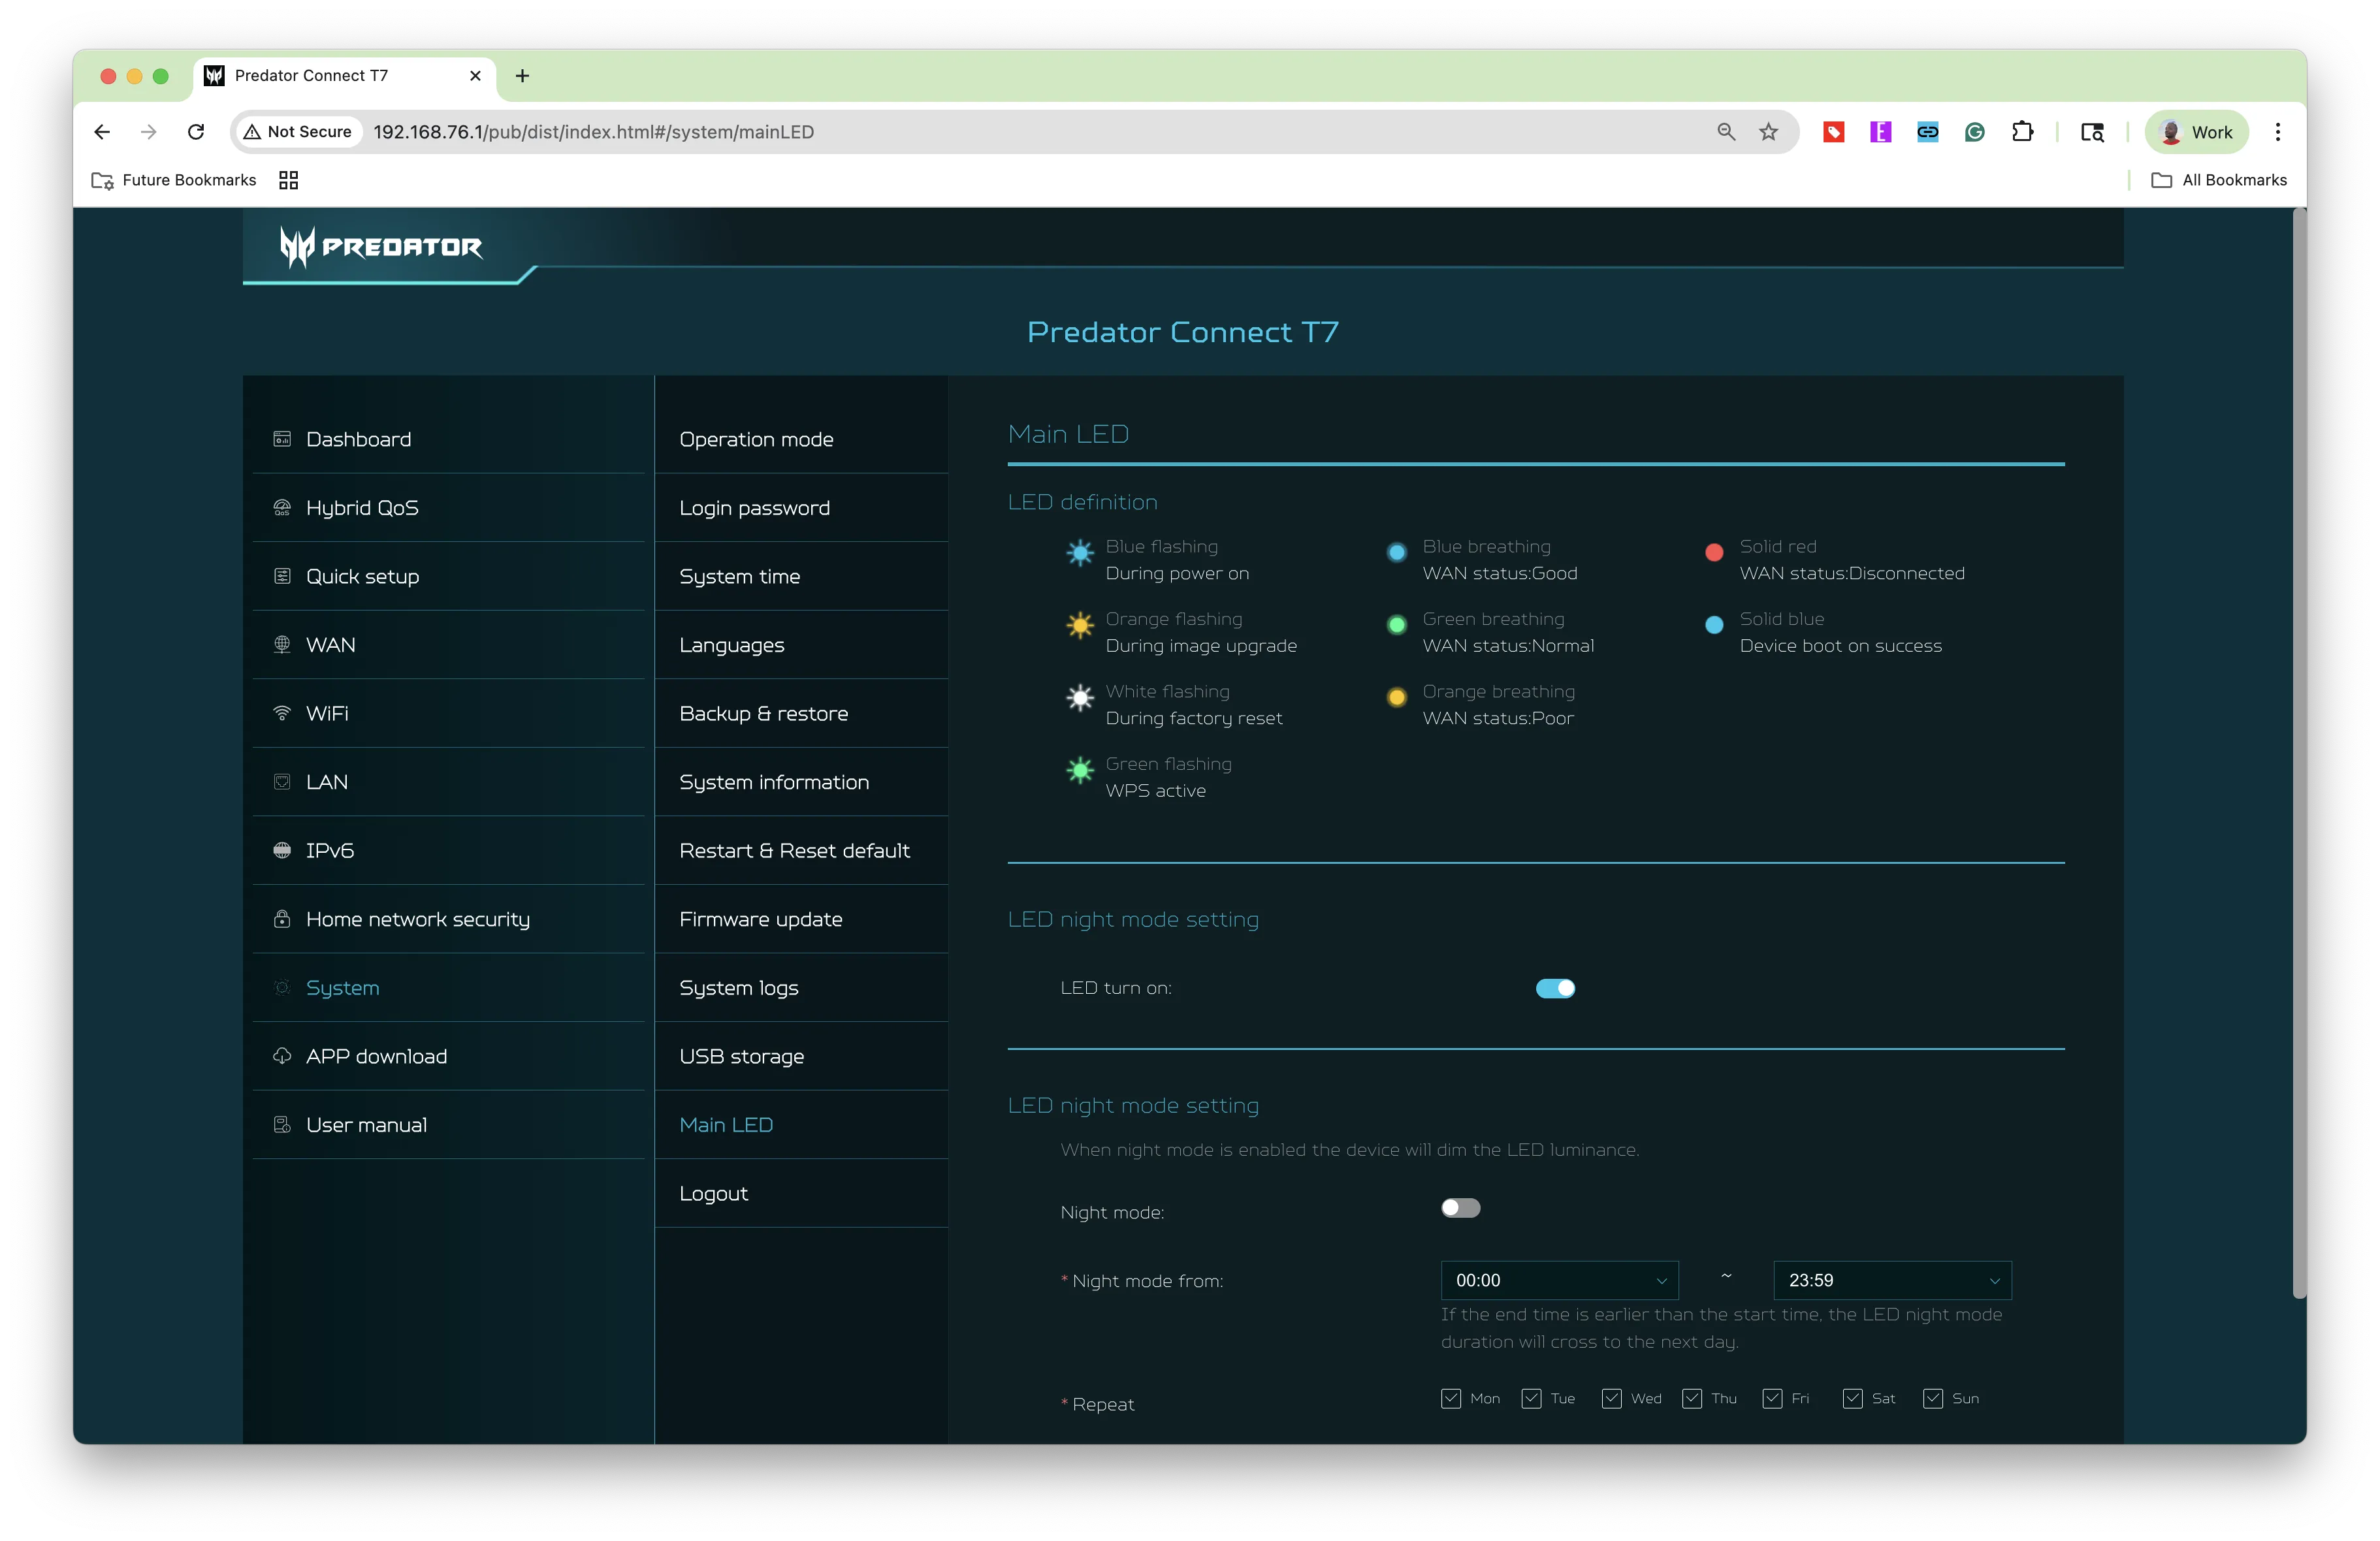
Task: Click the red tag extension icon
Action: 1833,132
